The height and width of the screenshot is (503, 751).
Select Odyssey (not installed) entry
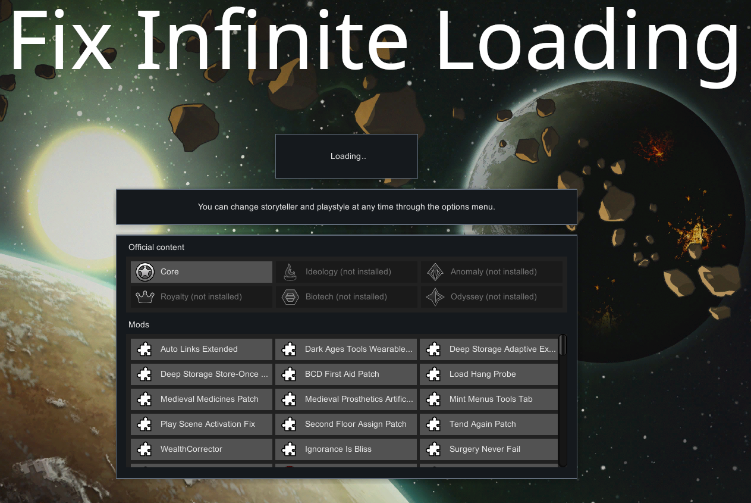[x=491, y=297]
